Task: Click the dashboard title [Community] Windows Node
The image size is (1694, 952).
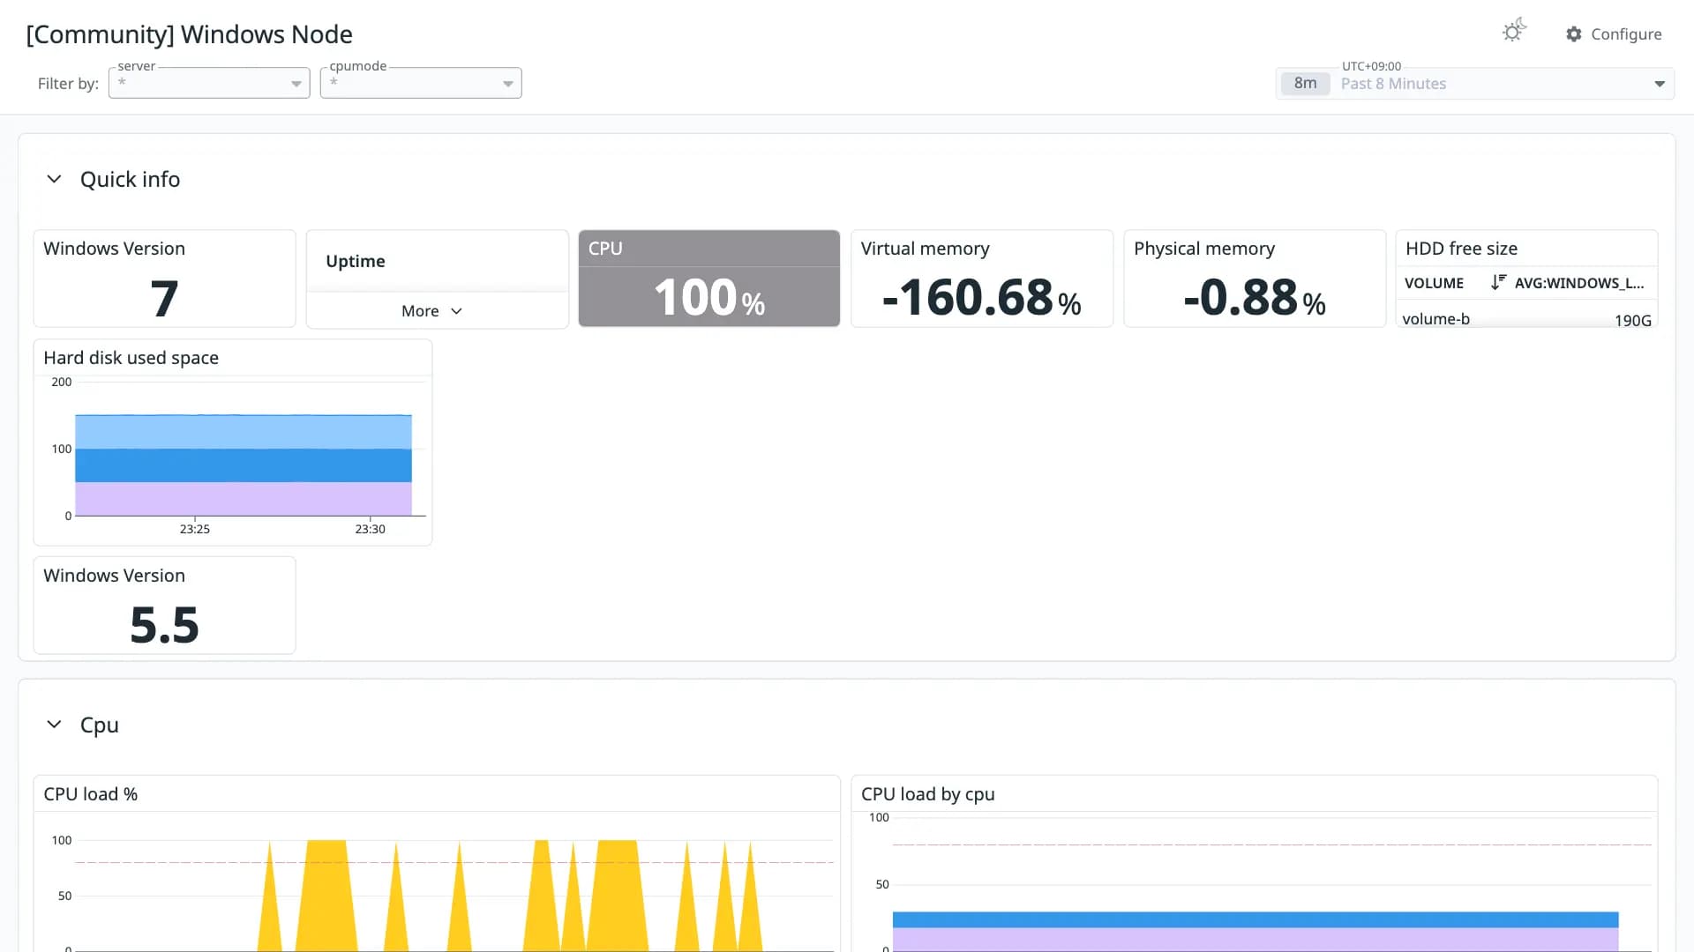Action: coord(189,34)
